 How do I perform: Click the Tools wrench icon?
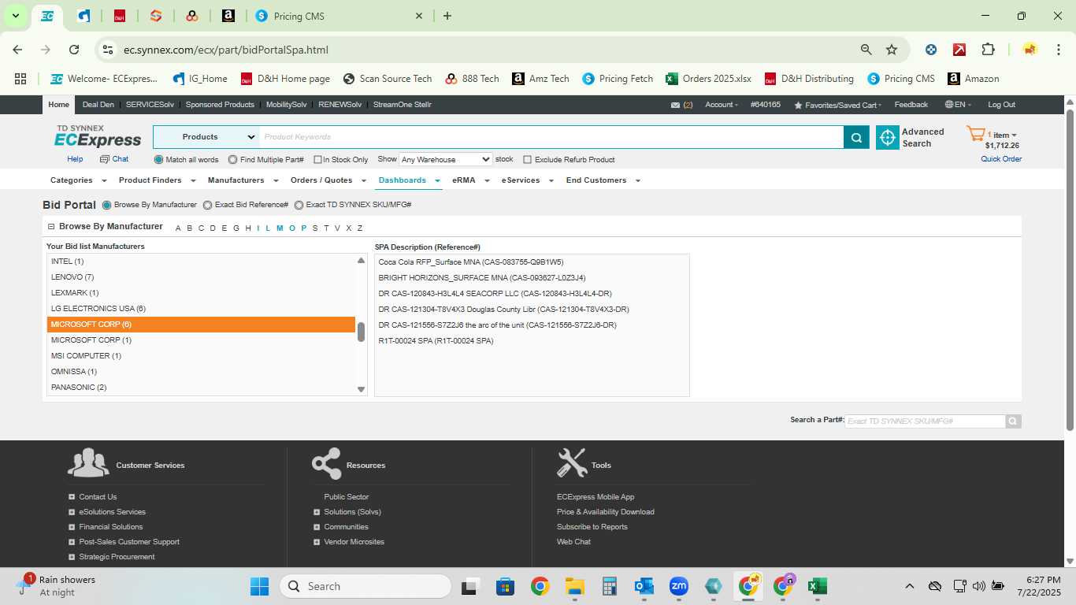(x=571, y=463)
